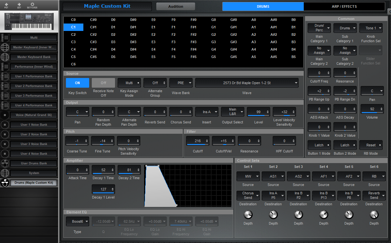Viewport: 391px width, 243px height.
Task: Toggle Latch mode for Button 1
Action: click(x=319, y=145)
